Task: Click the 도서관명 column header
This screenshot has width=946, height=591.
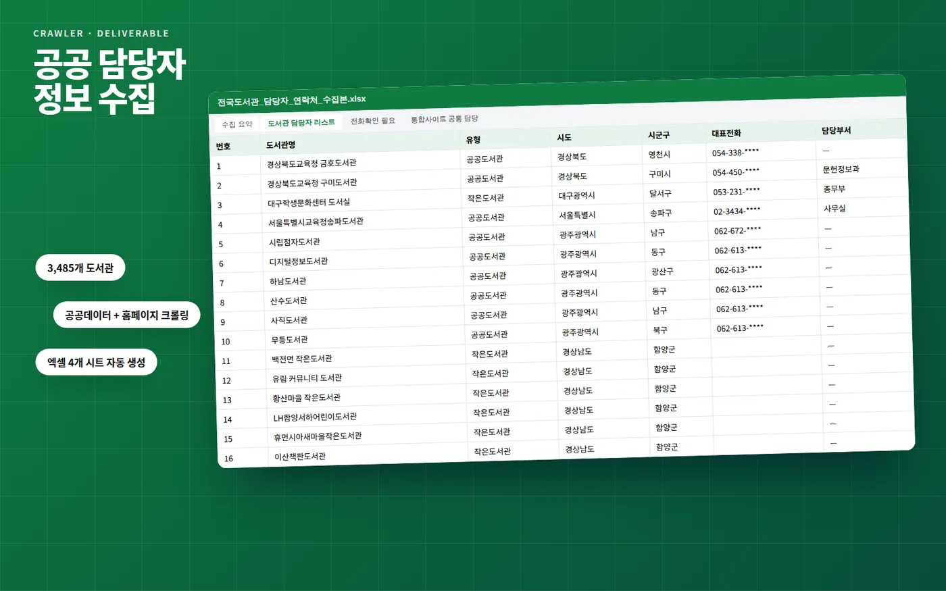Action: pos(280,145)
